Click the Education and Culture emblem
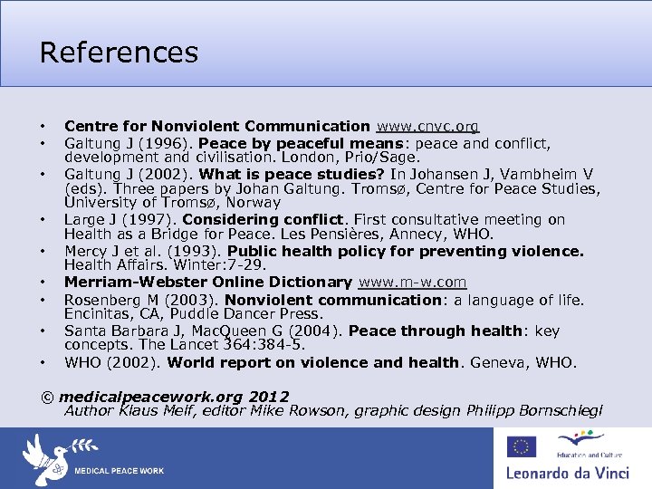Image resolution: width=652 pixels, height=489 pixels. tap(589, 444)
